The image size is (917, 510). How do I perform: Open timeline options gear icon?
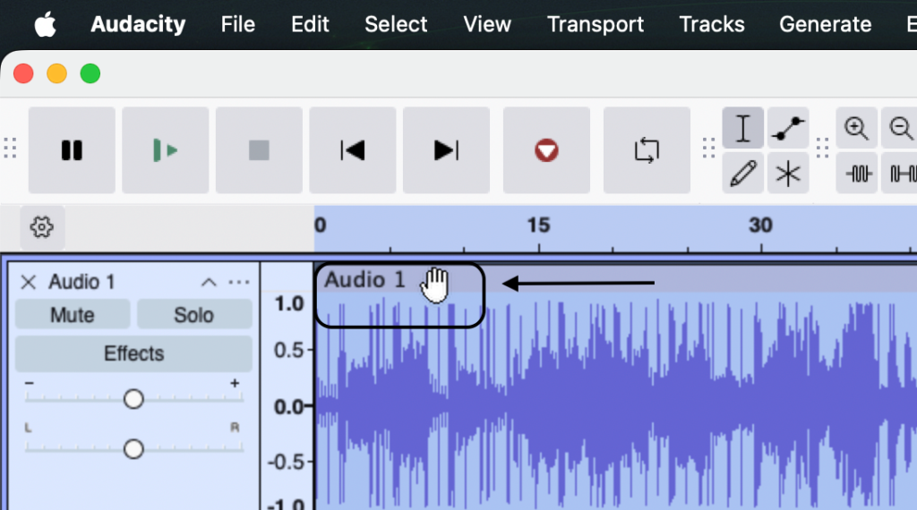pyautogui.click(x=41, y=226)
